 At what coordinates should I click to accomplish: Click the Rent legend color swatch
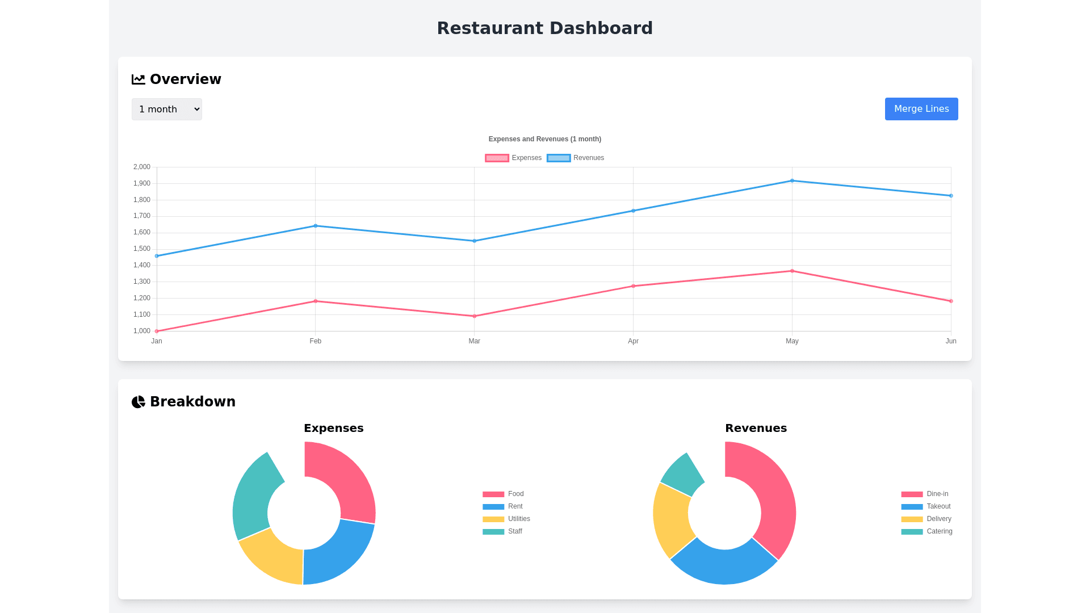click(493, 506)
